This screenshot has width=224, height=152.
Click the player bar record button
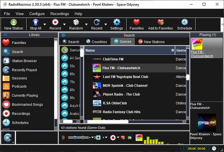113,138
